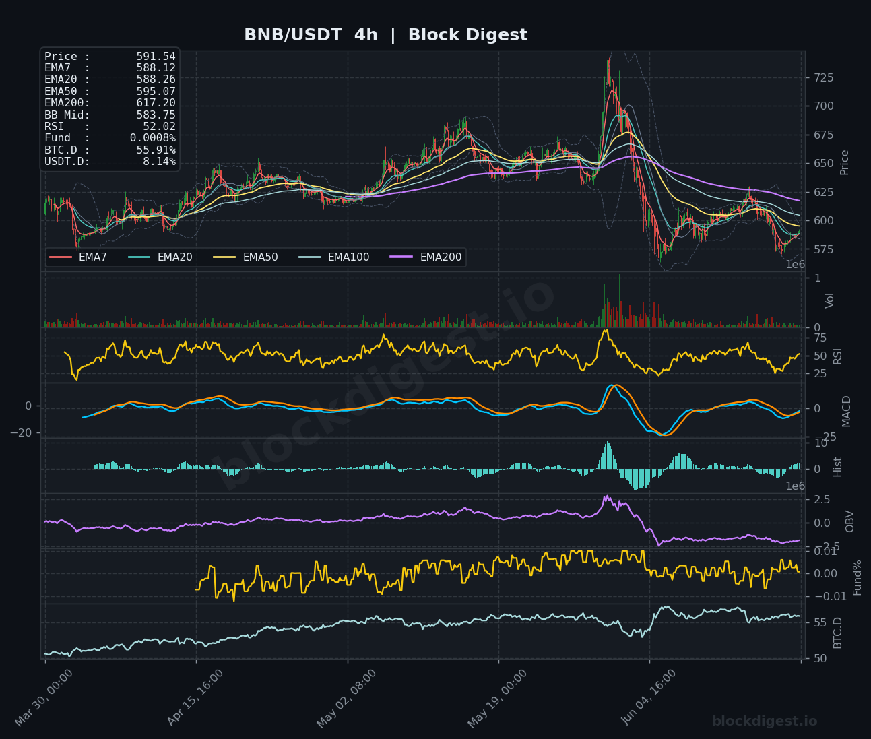Click the EMA20 value 588.26
The image size is (871, 739).
click(x=156, y=79)
